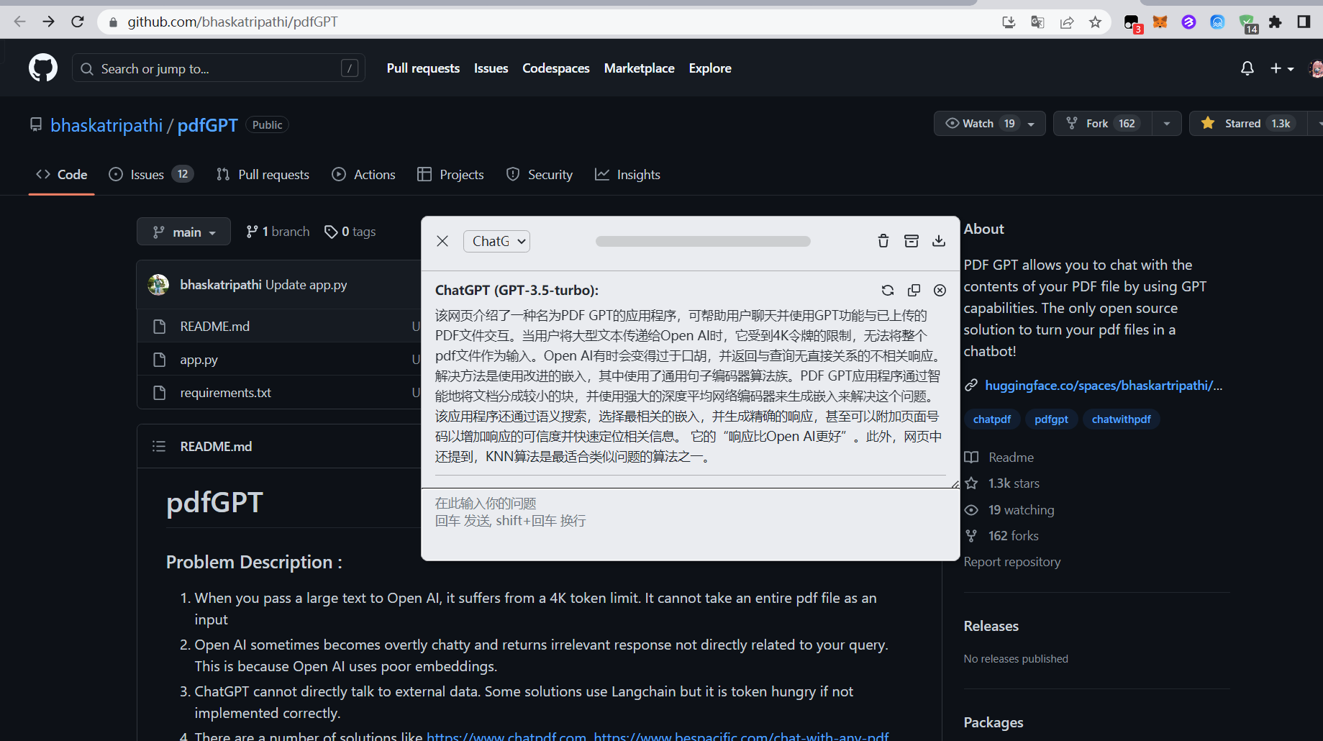Click the chatwithpdf topic tag
The height and width of the screenshot is (741, 1323).
pos(1121,419)
